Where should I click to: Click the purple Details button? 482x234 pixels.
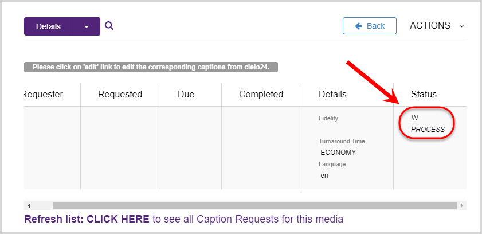tap(49, 26)
